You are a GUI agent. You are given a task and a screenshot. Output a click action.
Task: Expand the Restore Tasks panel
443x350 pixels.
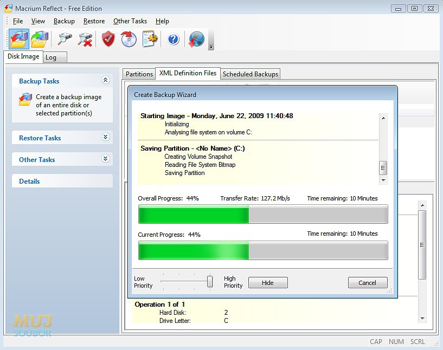105,137
